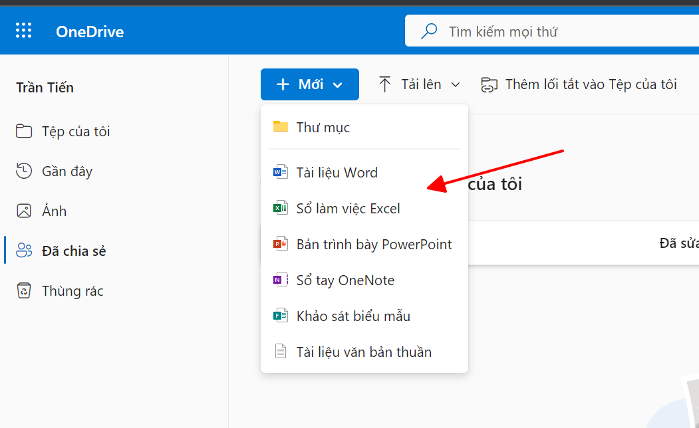Click the "Trần Tiến" account name
This screenshot has width=699, height=428.
(45, 88)
